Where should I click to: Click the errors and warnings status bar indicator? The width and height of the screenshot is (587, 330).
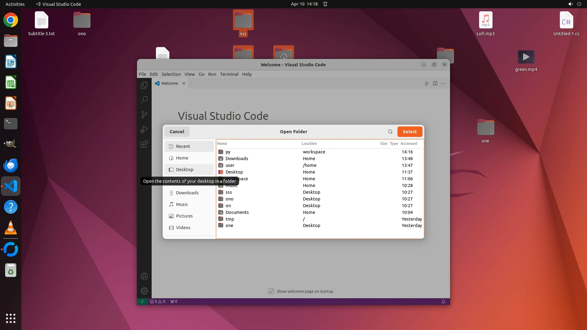(x=157, y=302)
